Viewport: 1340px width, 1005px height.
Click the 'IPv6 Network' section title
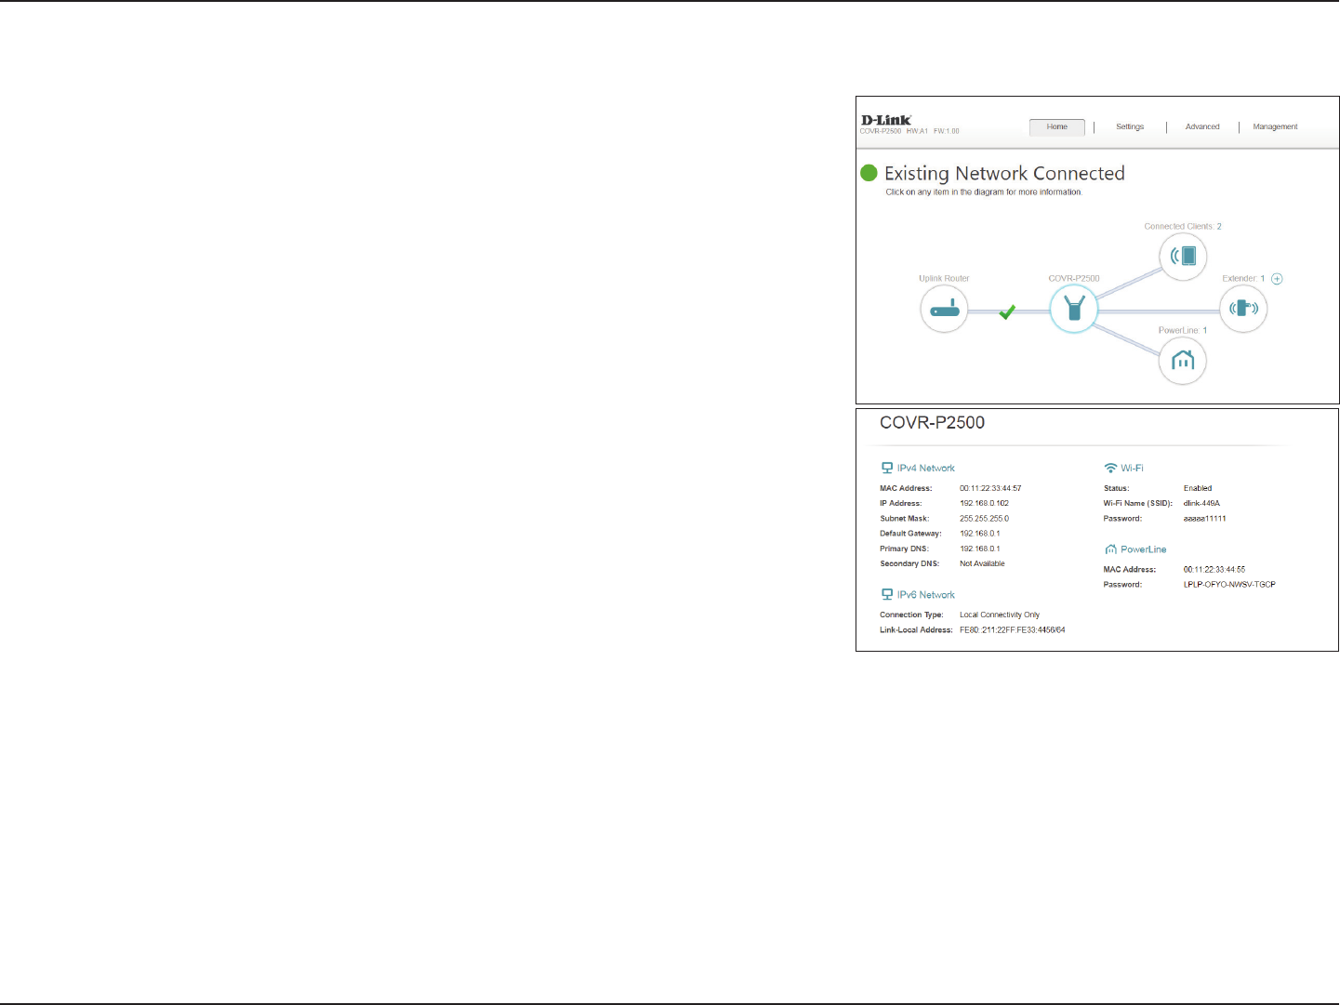[x=925, y=595]
